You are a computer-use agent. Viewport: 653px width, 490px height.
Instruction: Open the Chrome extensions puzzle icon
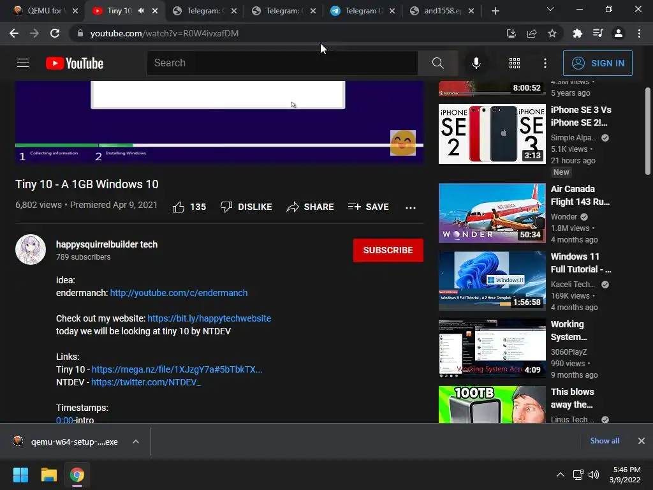pyautogui.click(x=578, y=33)
